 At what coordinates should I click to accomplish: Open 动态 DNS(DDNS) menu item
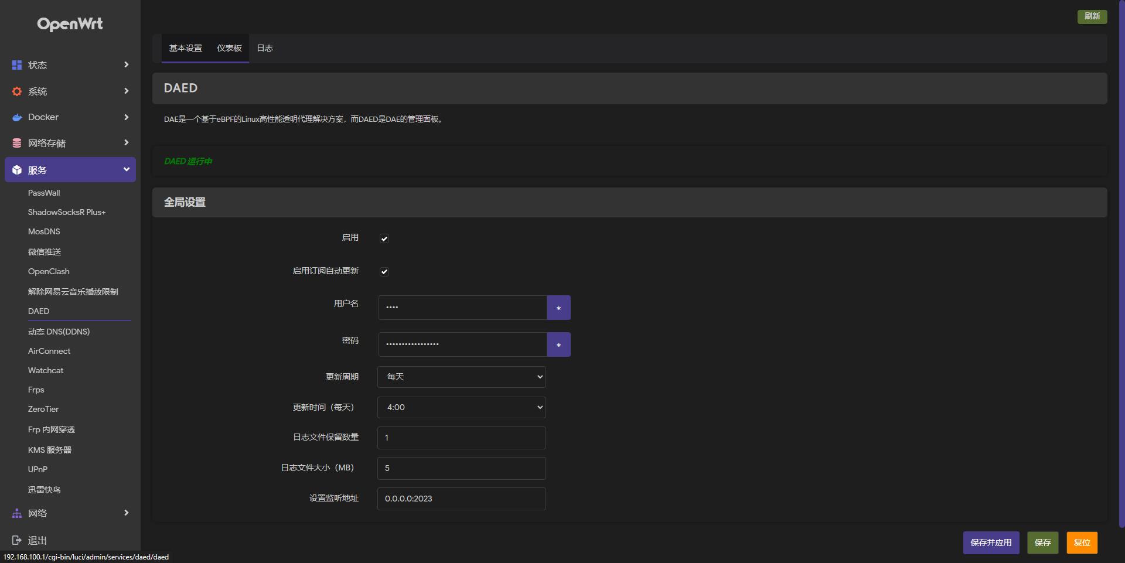click(59, 332)
